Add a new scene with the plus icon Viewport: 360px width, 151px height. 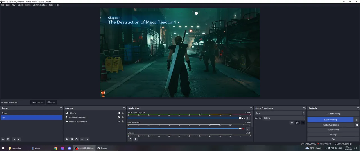[3, 139]
